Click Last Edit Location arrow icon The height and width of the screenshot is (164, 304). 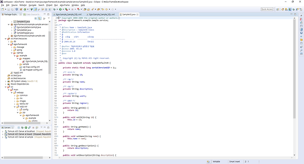103,9
